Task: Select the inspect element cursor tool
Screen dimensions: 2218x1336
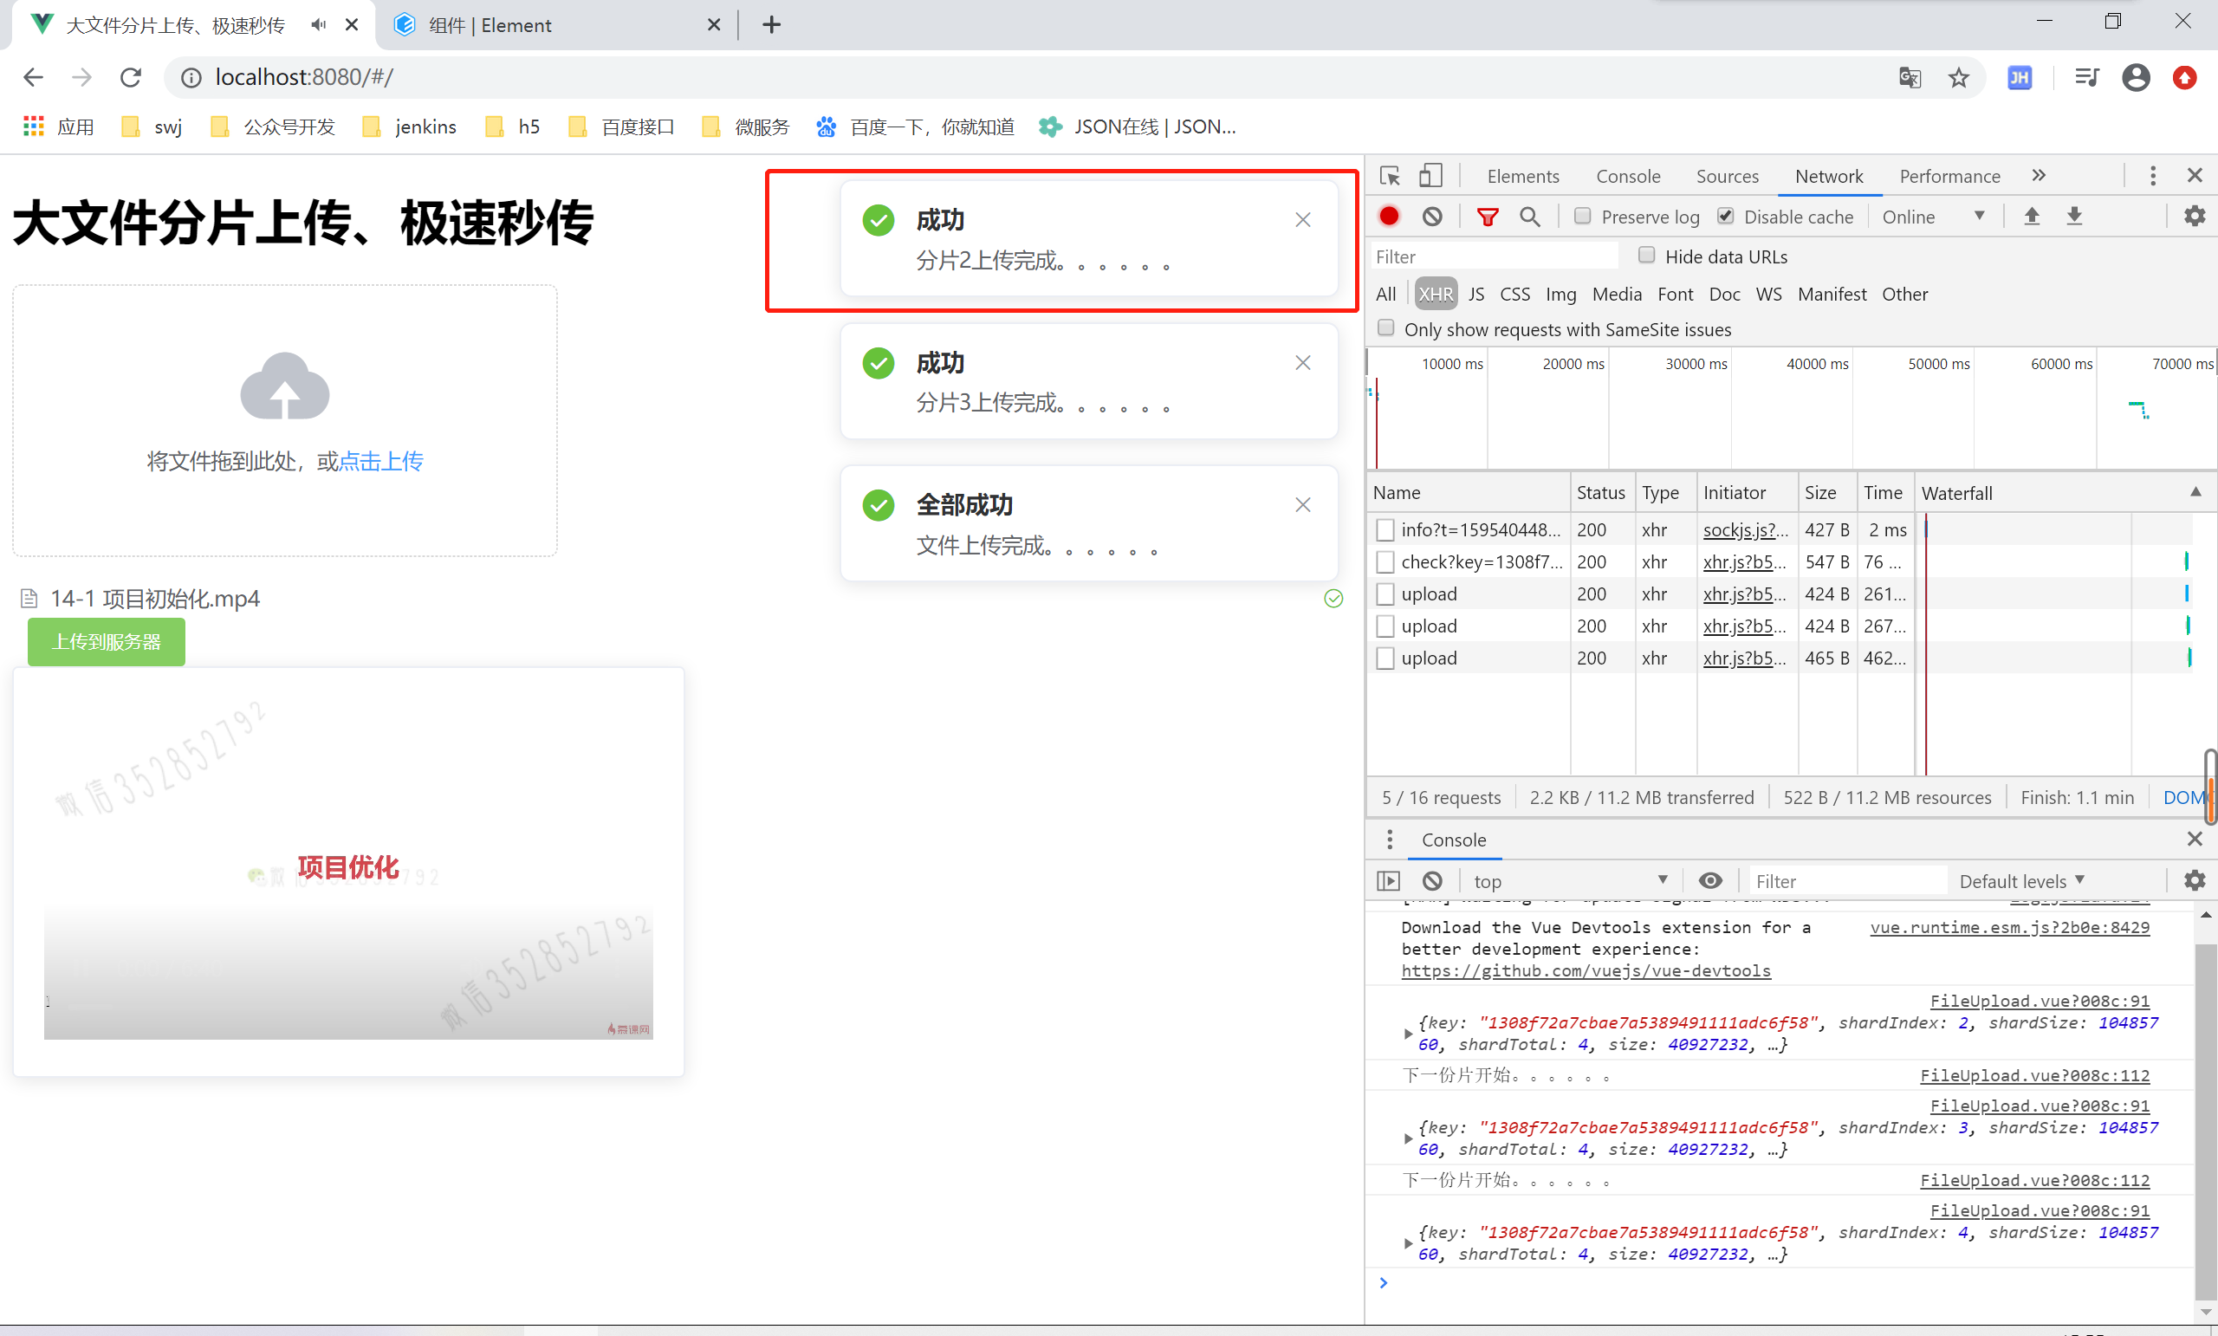Action: coord(1389,176)
